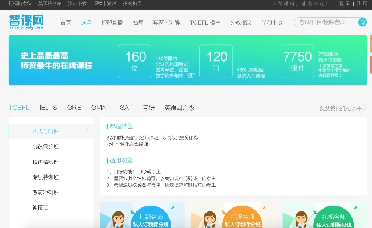Click the 注册 register link
372x228 pixels.
coord(362,3)
